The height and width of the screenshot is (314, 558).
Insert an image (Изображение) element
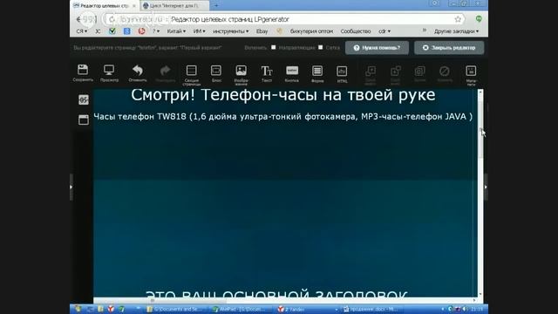(x=241, y=75)
